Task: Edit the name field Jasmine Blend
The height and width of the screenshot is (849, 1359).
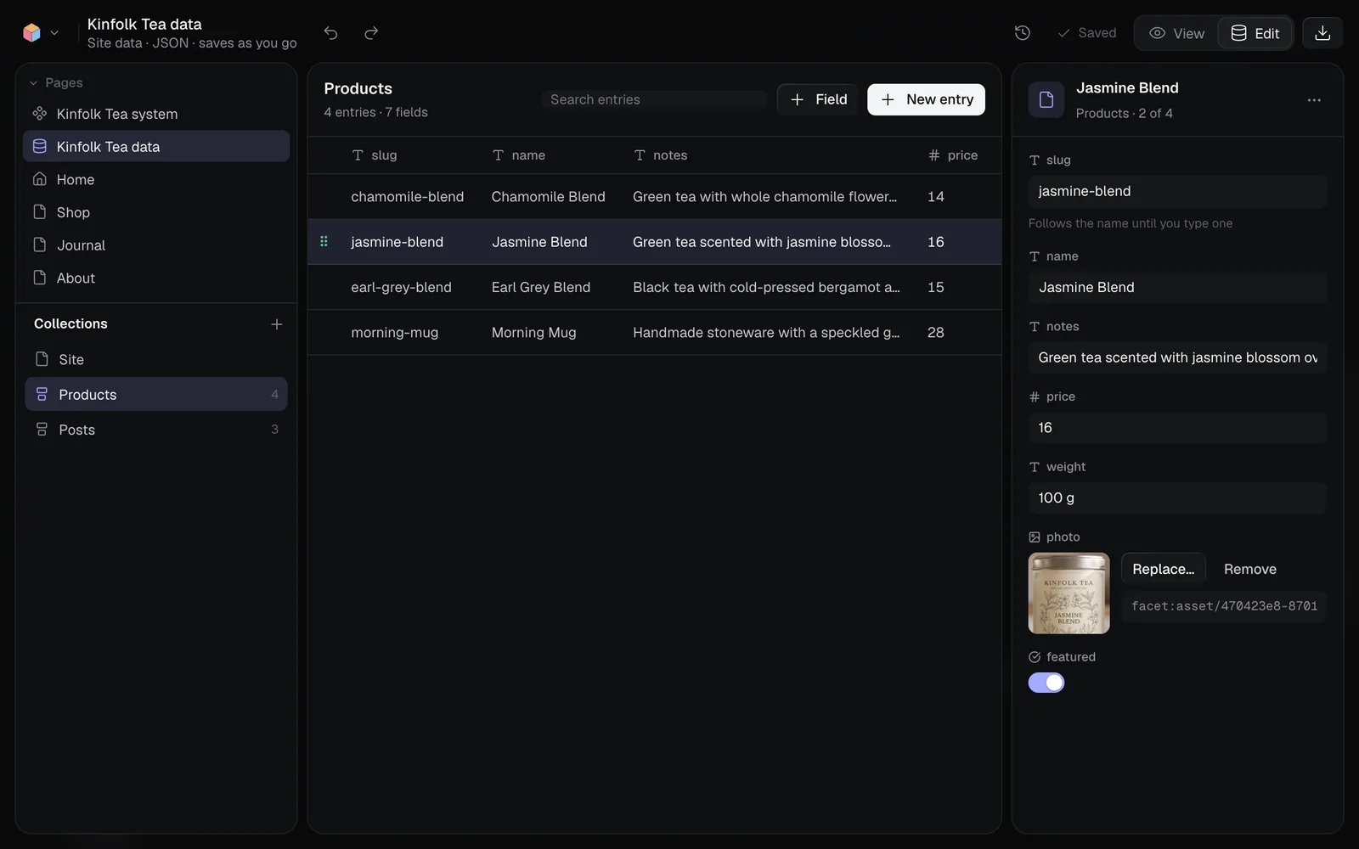Action: [x=1177, y=288]
